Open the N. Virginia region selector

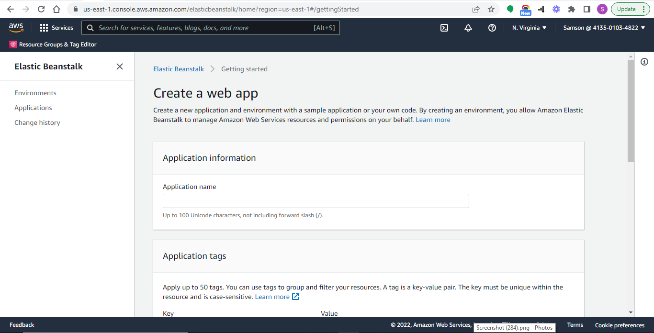click(x=528, y=28)
